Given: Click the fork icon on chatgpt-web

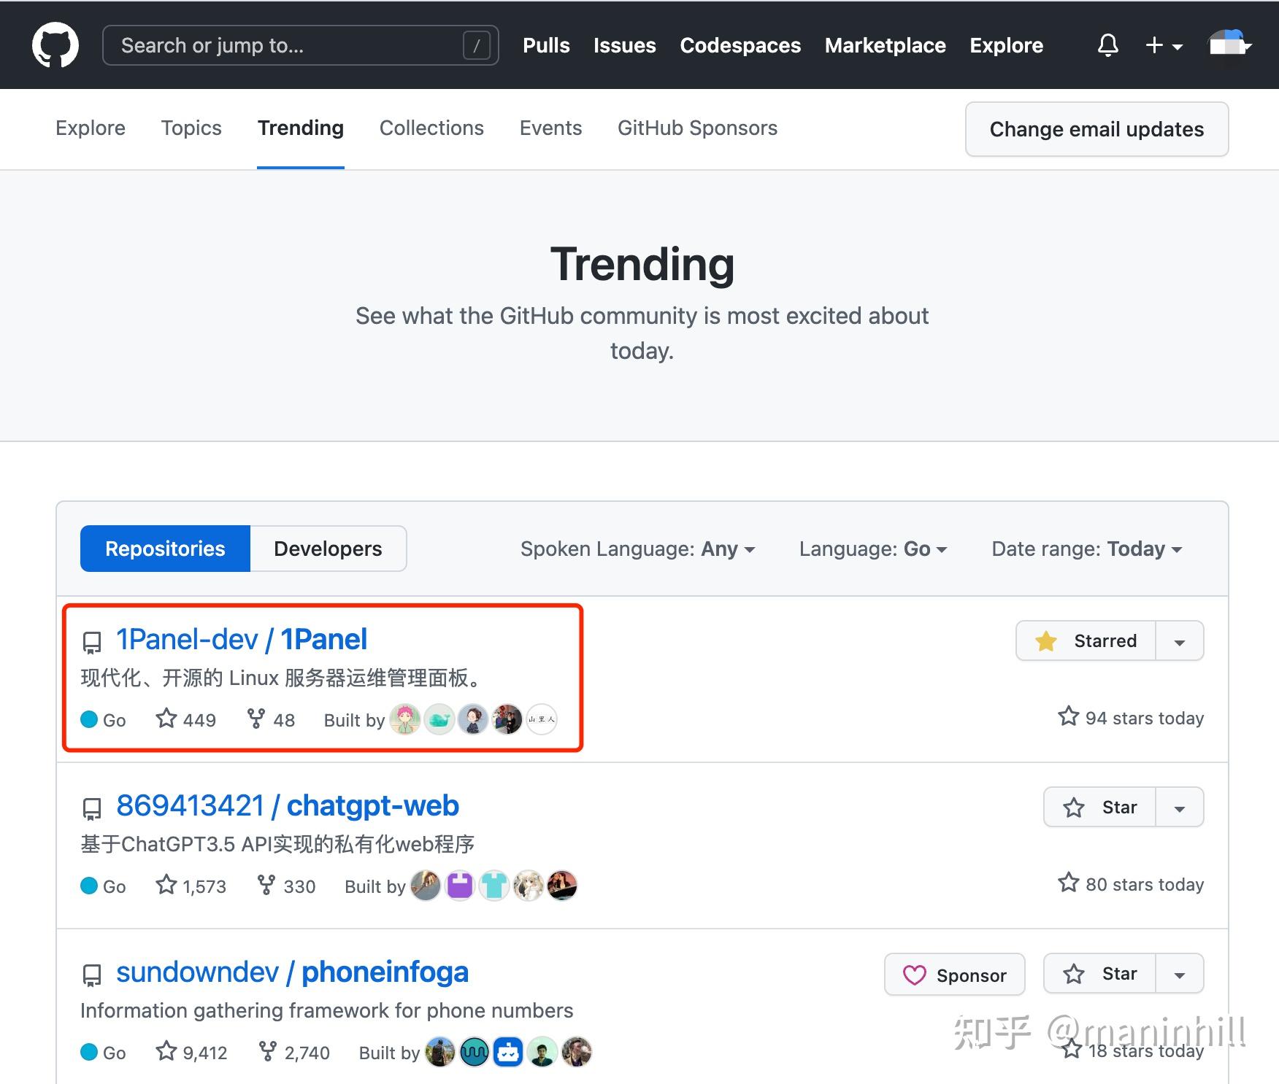Looking at the screenshot, I should pyautogui.click(x=264, y=885).
